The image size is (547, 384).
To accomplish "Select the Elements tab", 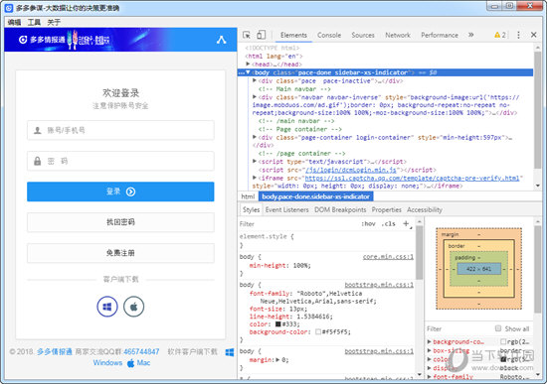I will [293, 35].
